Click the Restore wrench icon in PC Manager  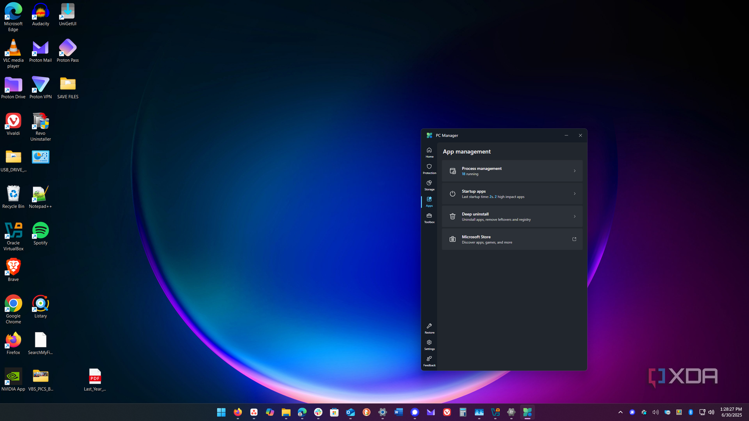(x=429, y=326)
